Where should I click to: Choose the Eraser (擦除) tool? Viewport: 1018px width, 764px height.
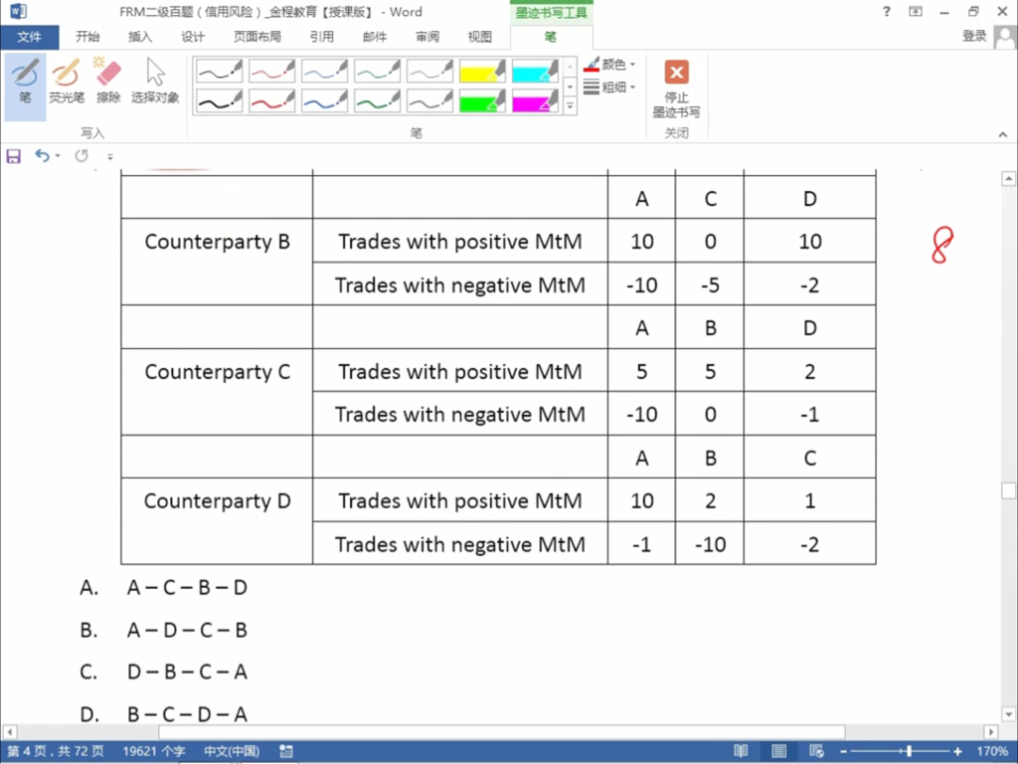(x=108, y=83)
